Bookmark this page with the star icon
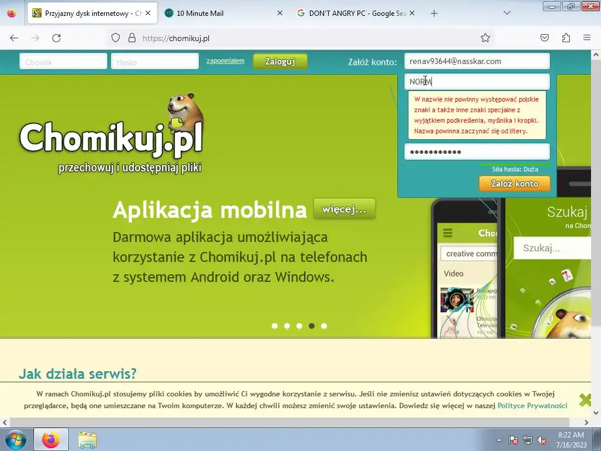 (x=485, y=38)
